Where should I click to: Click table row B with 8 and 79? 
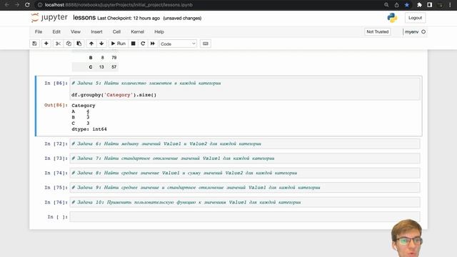(95, 58)
